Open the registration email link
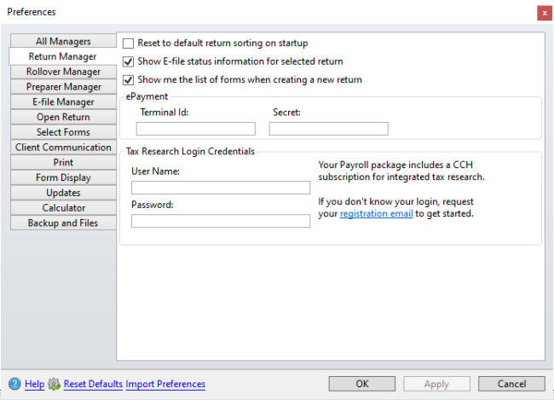Screen dimensions: 554x400 376,213
